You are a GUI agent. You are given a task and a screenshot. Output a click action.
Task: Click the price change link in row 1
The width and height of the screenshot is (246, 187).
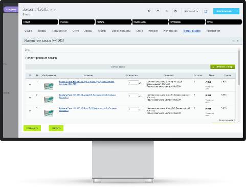(x=209, y=87)
